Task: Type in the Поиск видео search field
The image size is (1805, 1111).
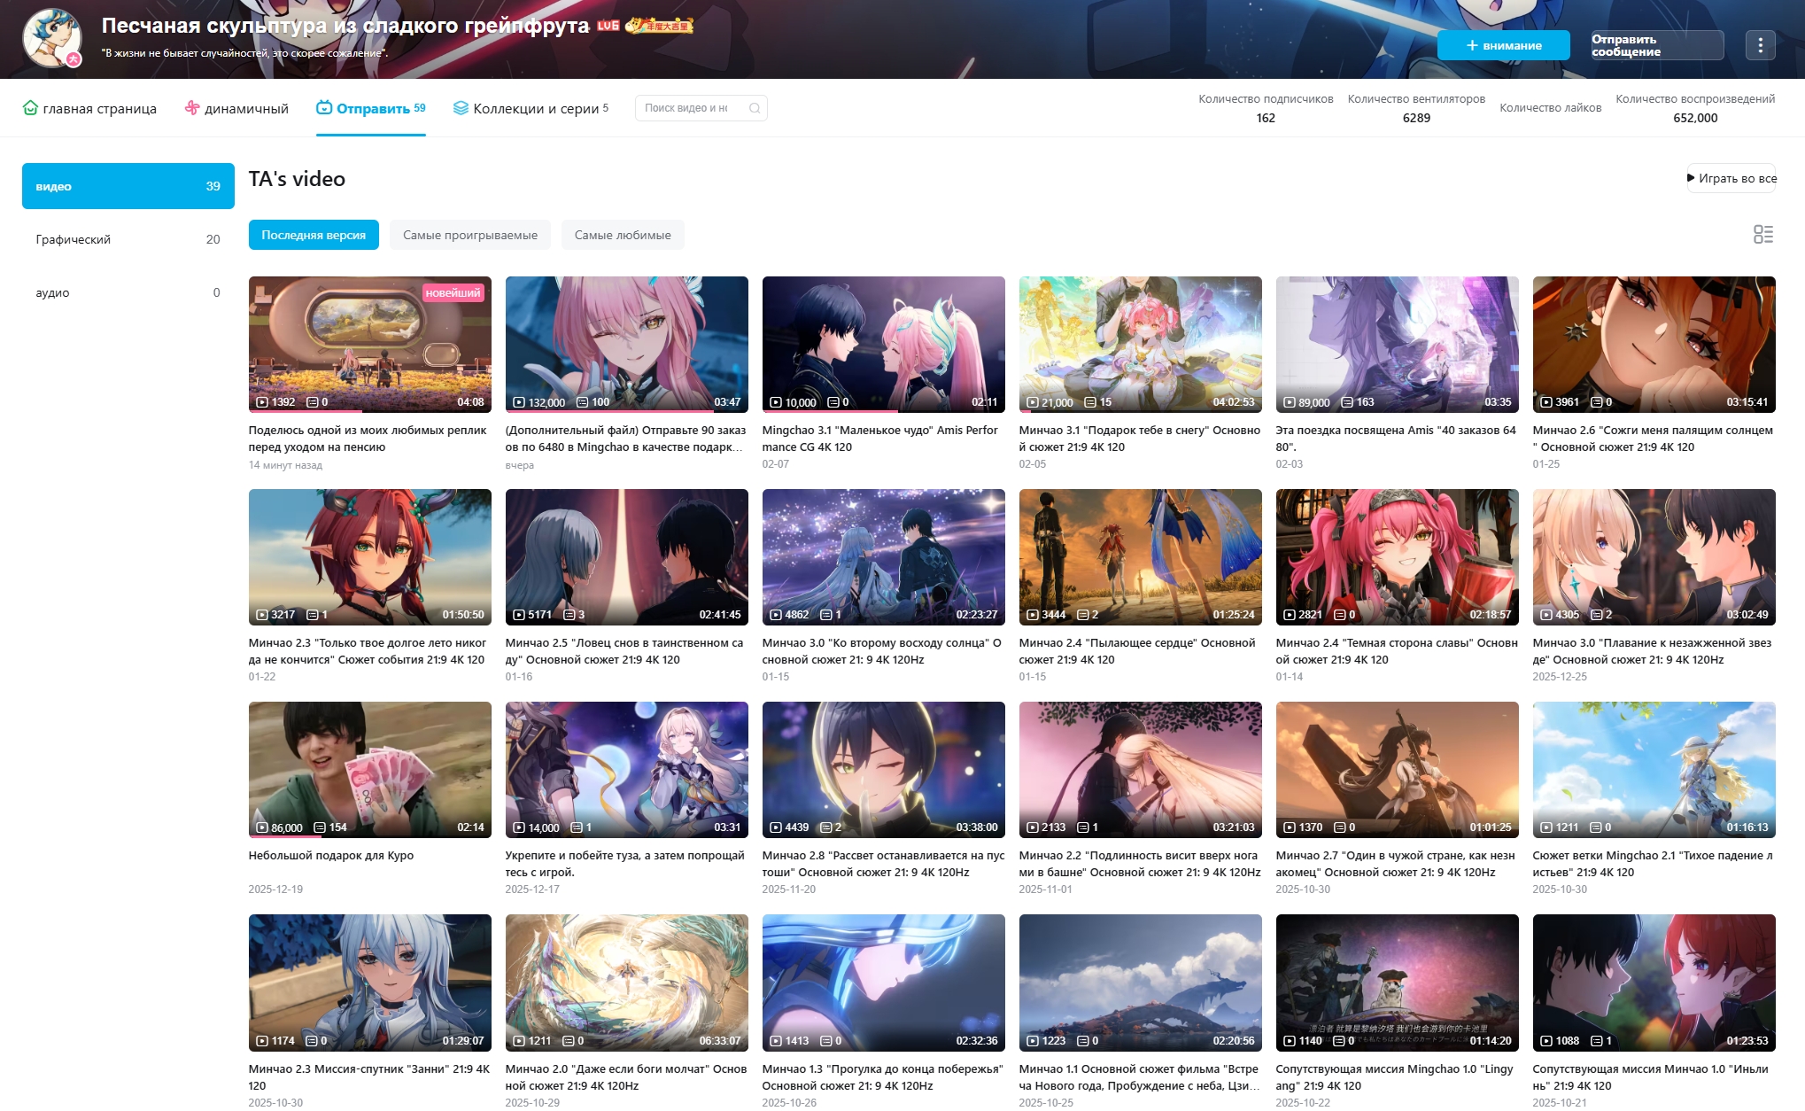Action: 687,108
